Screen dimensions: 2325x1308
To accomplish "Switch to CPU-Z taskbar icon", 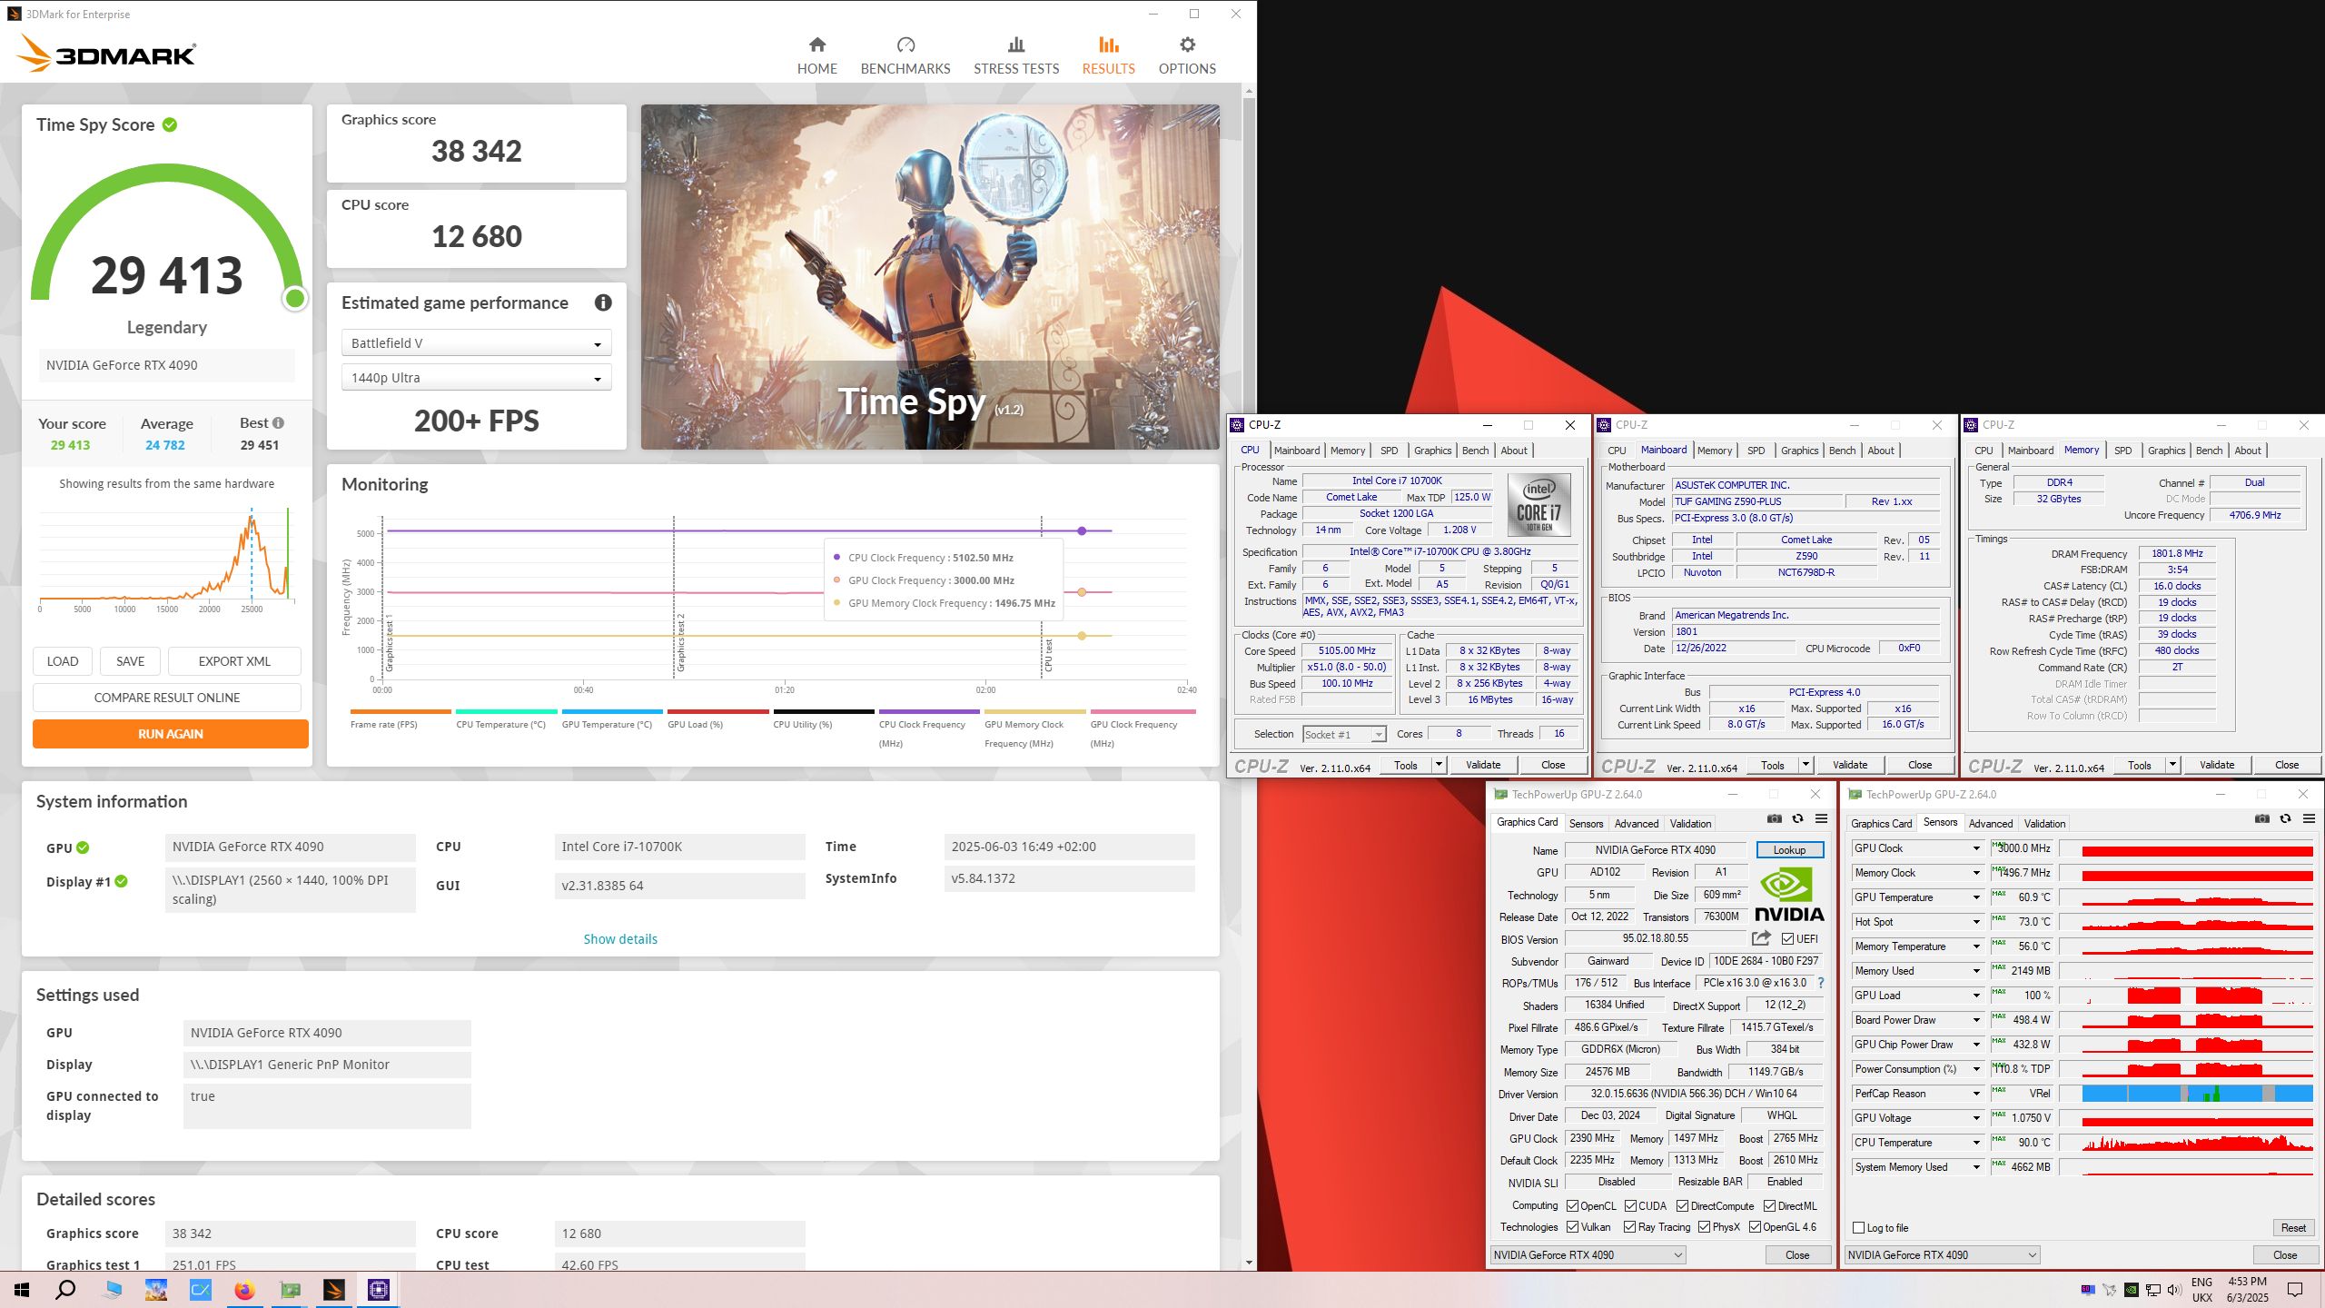I will pyautogui.click(x=378, y=1290).
